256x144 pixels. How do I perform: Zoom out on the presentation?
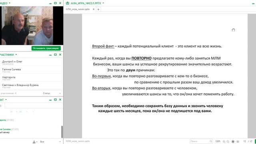click(x=228, y=142)
